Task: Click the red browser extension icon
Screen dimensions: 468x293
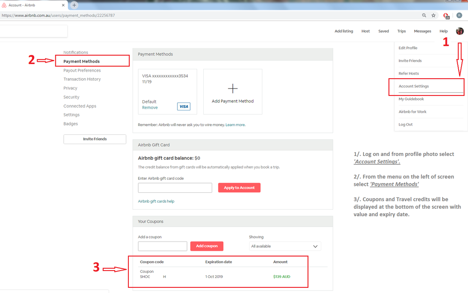Action: click(446, 15)
